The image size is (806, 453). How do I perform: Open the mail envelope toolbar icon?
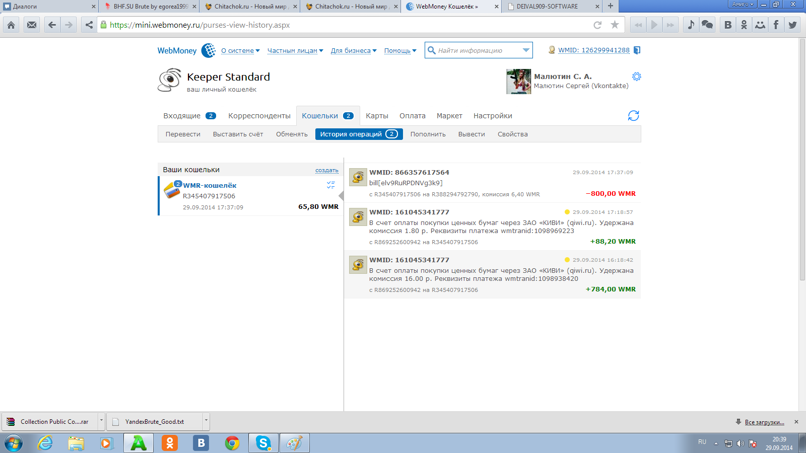pos(32,25)
